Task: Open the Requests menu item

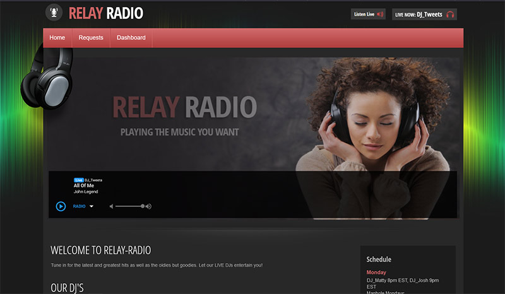Action: [x=91, y=38]
